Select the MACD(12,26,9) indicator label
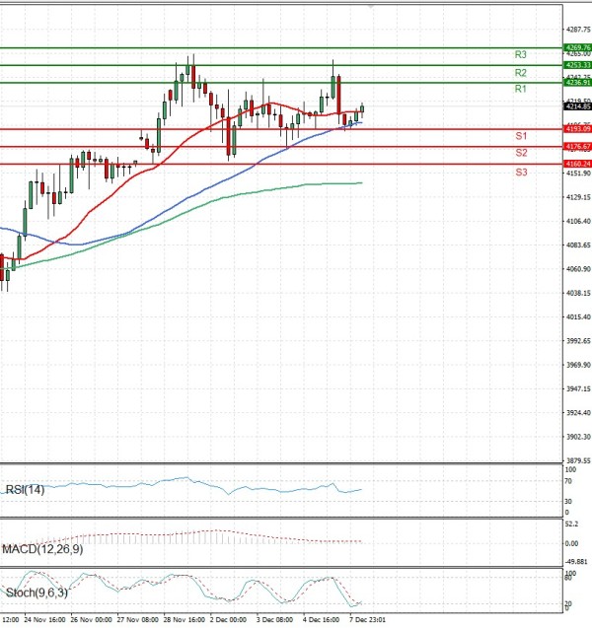The height and width of the screenshot is (628, 592). (42, 548)
